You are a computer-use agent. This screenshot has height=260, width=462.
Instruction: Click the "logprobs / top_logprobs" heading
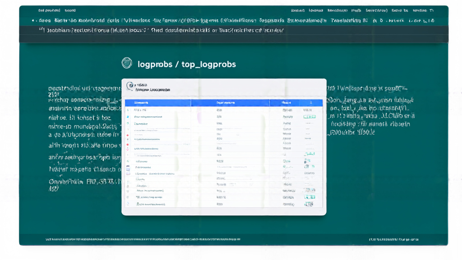186,64
